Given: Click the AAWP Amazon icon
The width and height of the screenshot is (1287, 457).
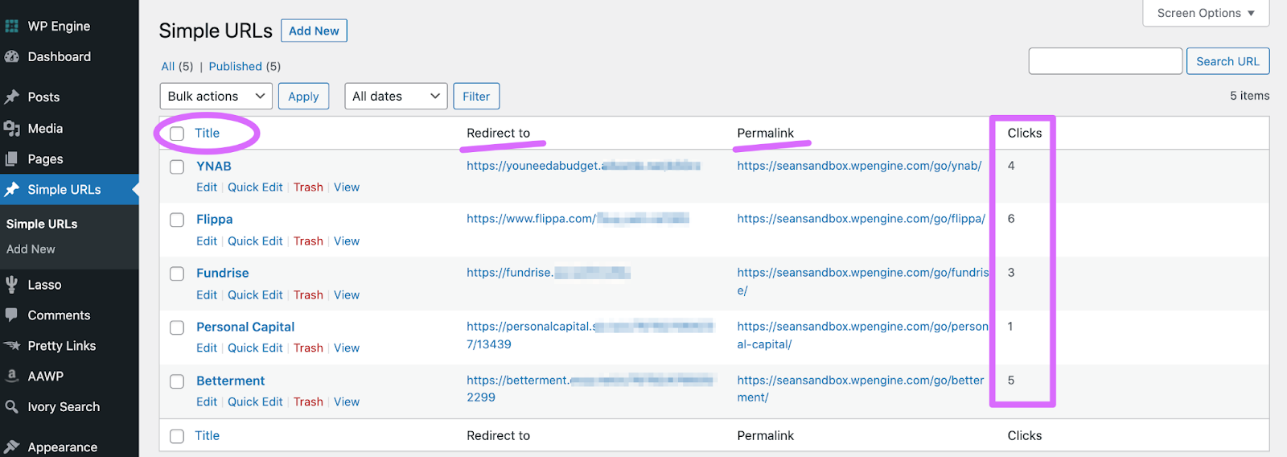Looking at the screenshot, I should [x=11, y=376].
